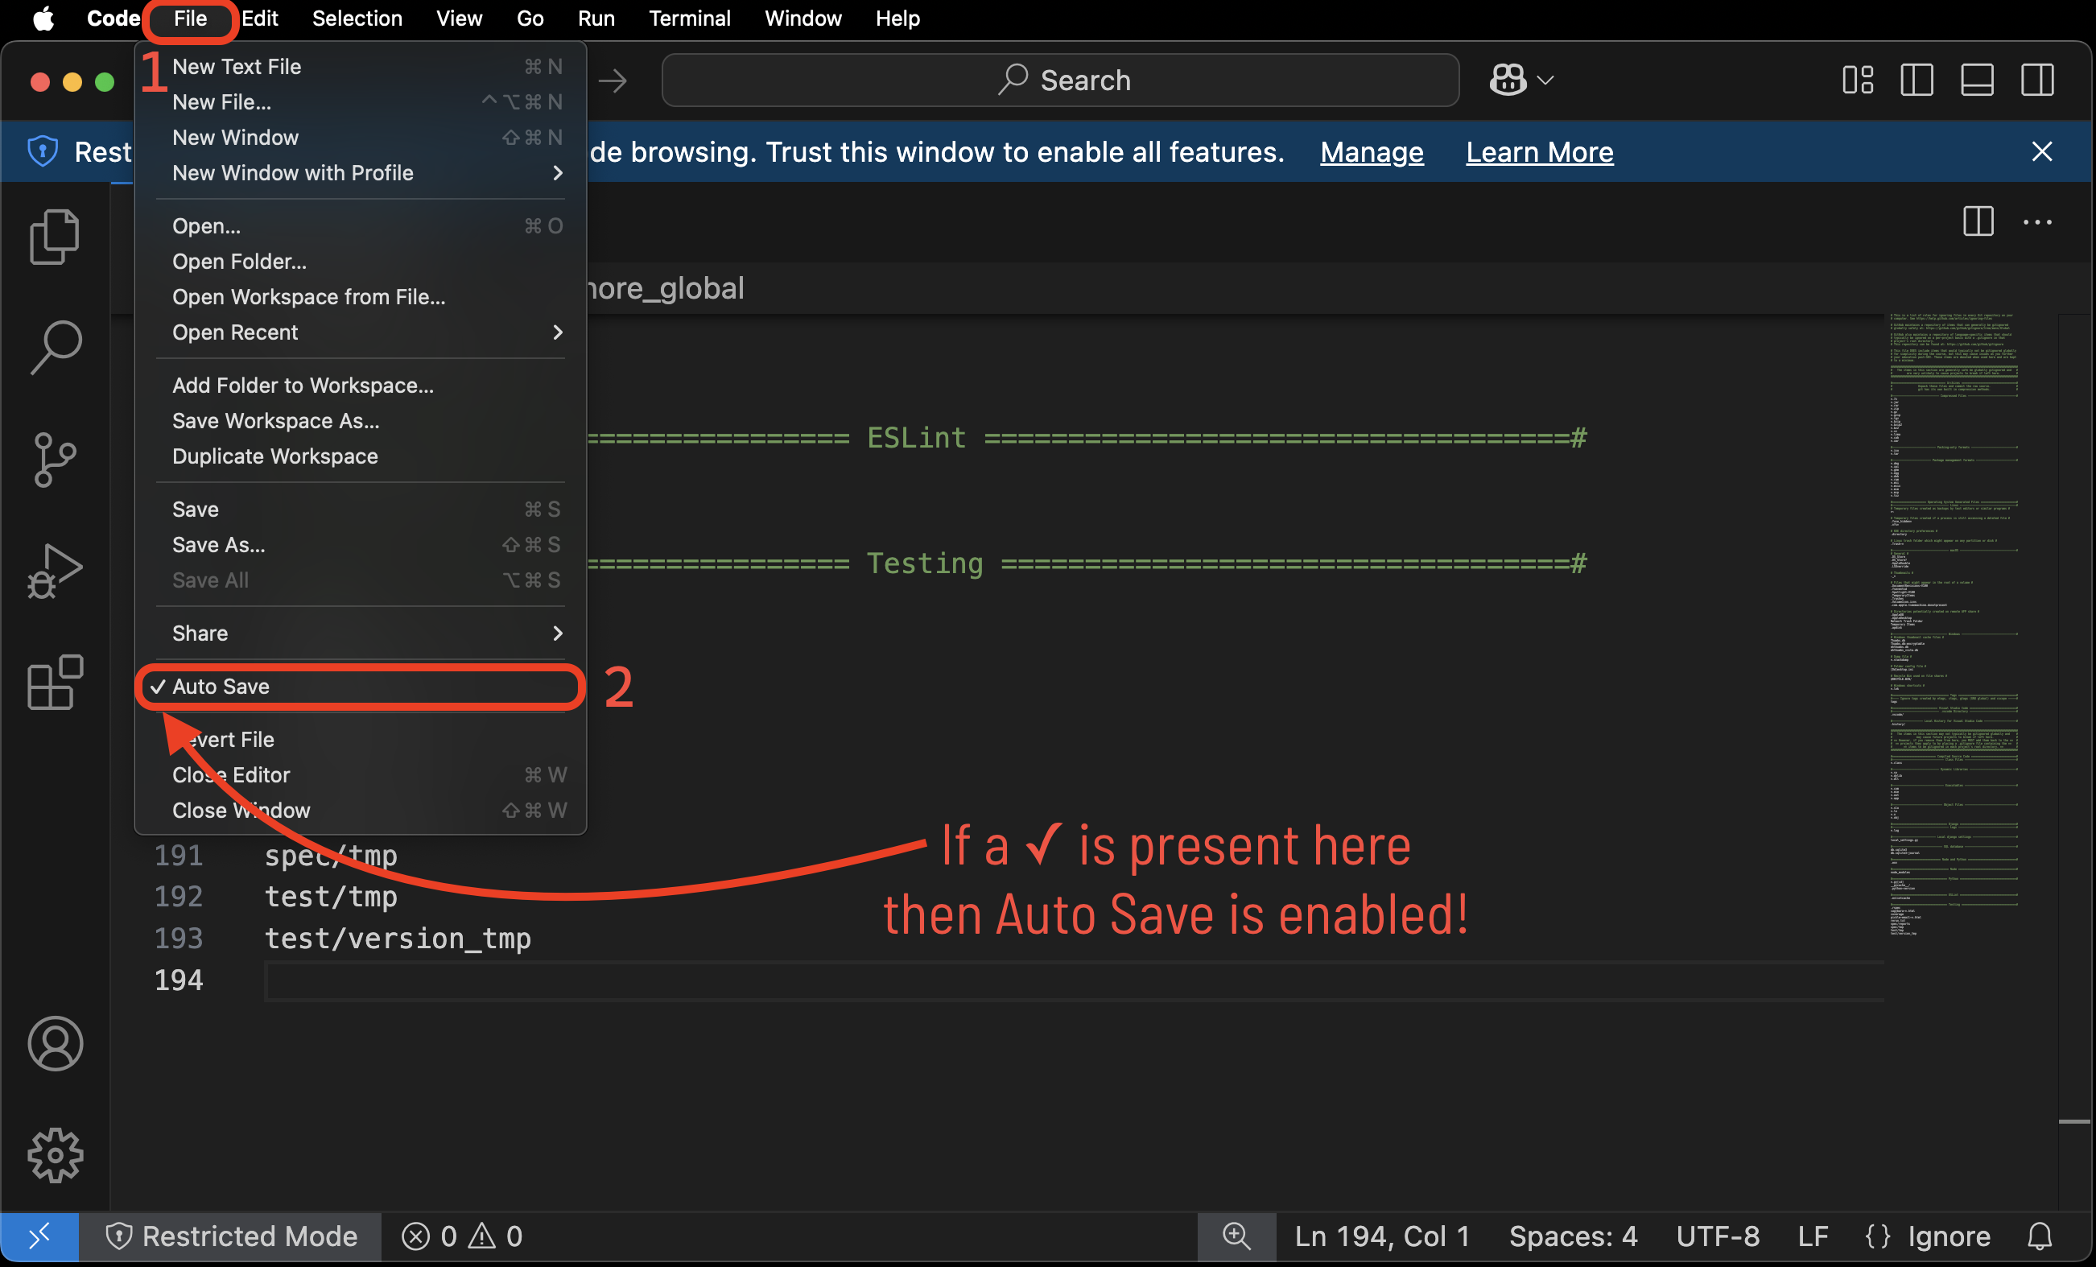Open the Explorer view in the activity bar

pos(55,237)
